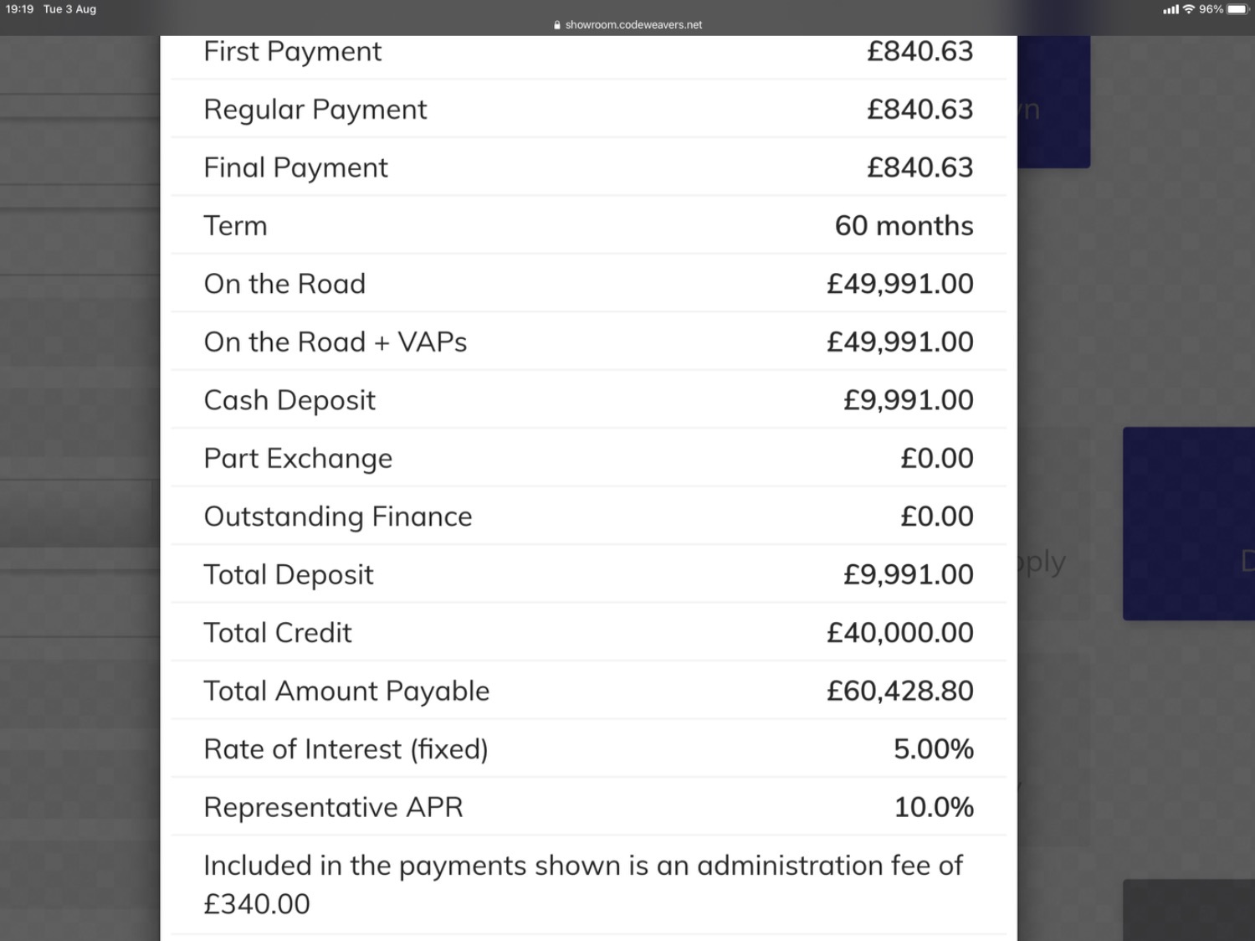
Task: Click Rate of Interest (fixed) label
Action: [346, 749]
